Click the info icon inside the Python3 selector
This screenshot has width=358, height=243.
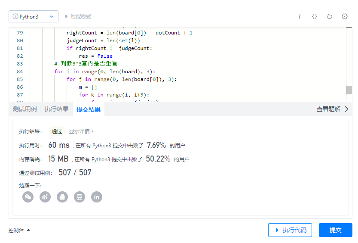(15, 16)
